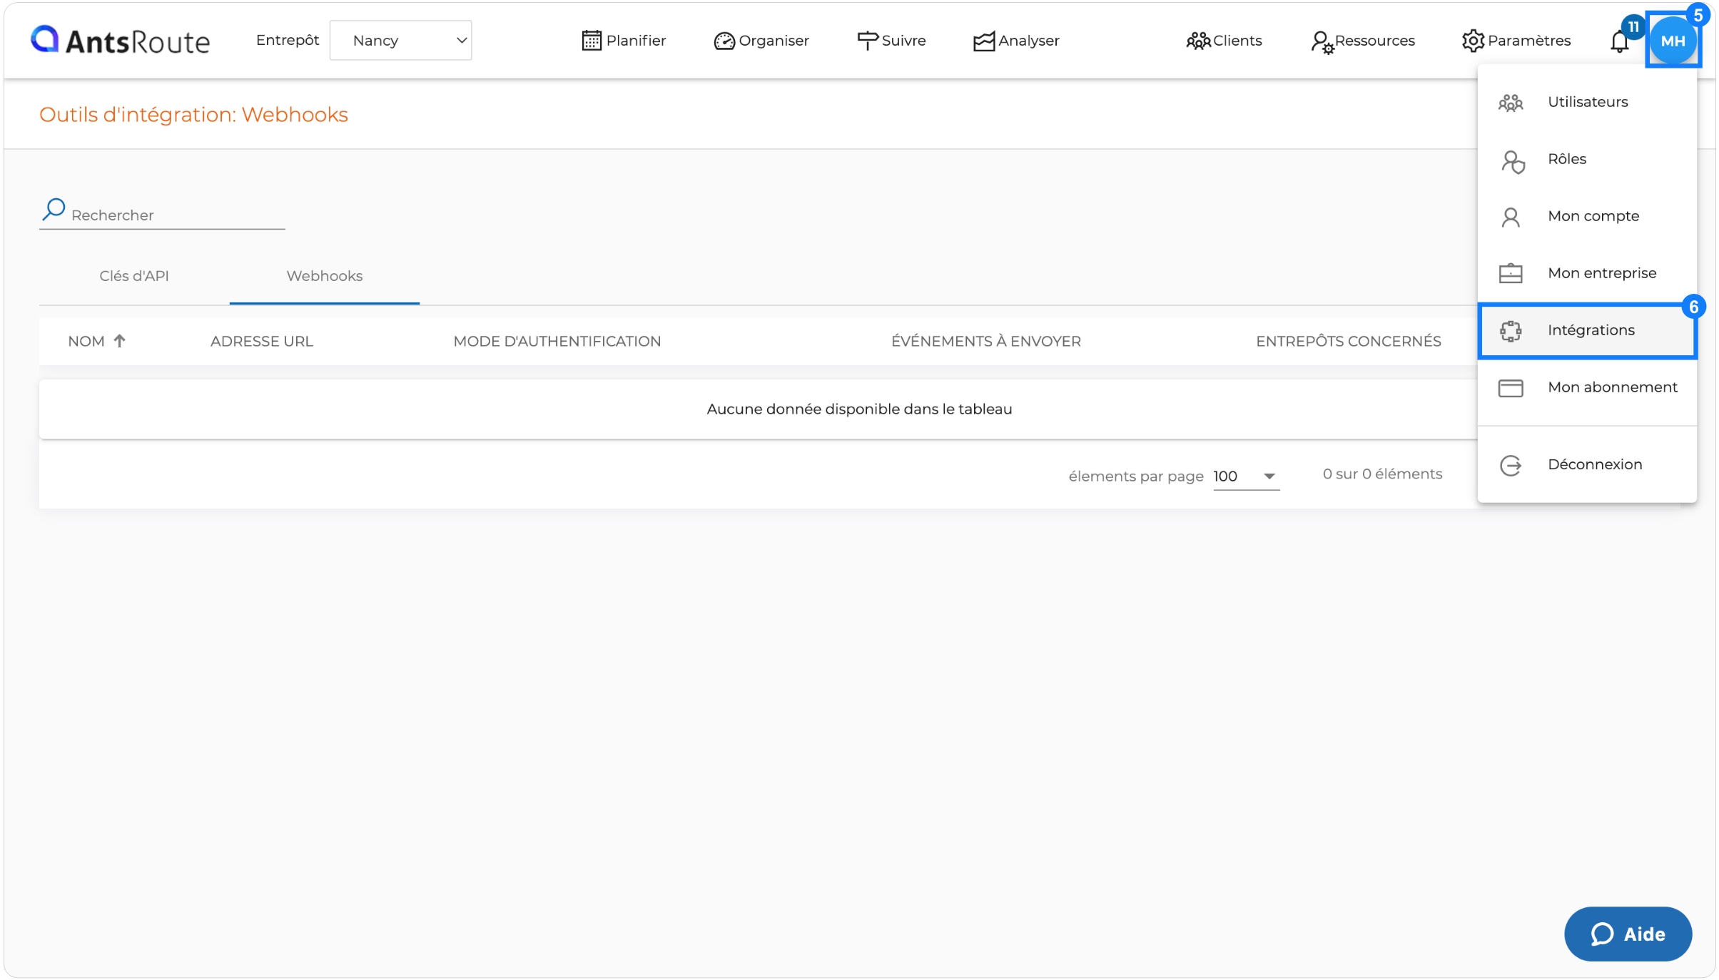Screen dimensions: 1719x980
Task: Open the Aide chat button
Action: [x=1628, y=934]
